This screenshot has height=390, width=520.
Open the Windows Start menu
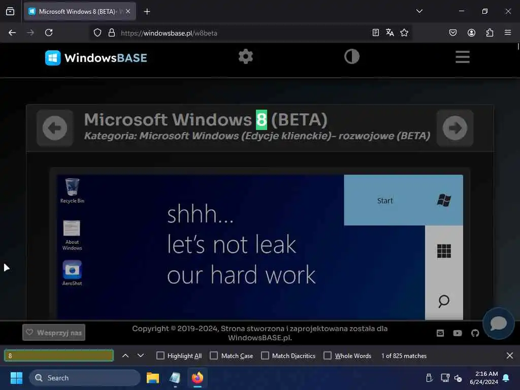[x=16, y=378]
